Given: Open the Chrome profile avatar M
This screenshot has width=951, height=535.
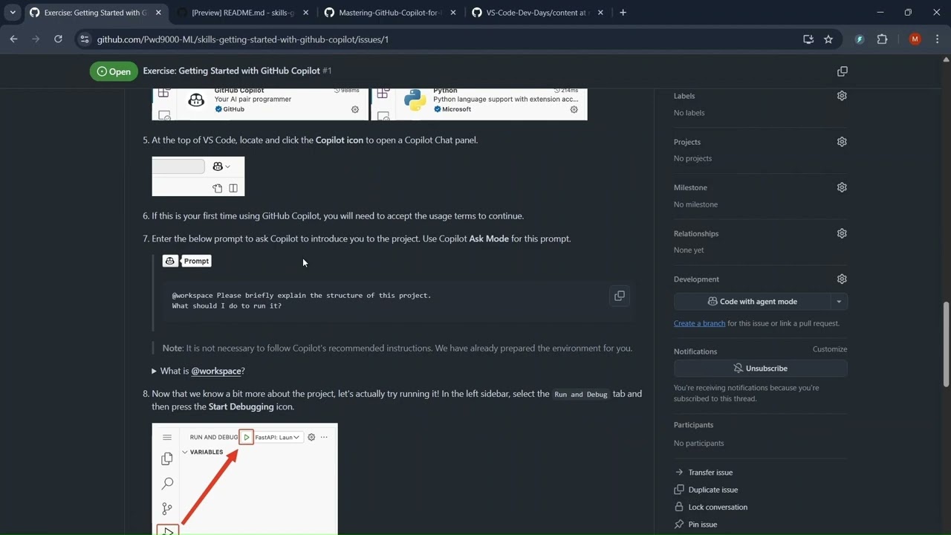Looking at the screenshot, I should pyautogui.click(x=915, y=39).
